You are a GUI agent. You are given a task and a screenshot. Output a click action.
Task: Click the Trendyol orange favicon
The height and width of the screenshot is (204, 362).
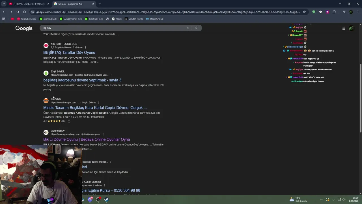(46, 101)
